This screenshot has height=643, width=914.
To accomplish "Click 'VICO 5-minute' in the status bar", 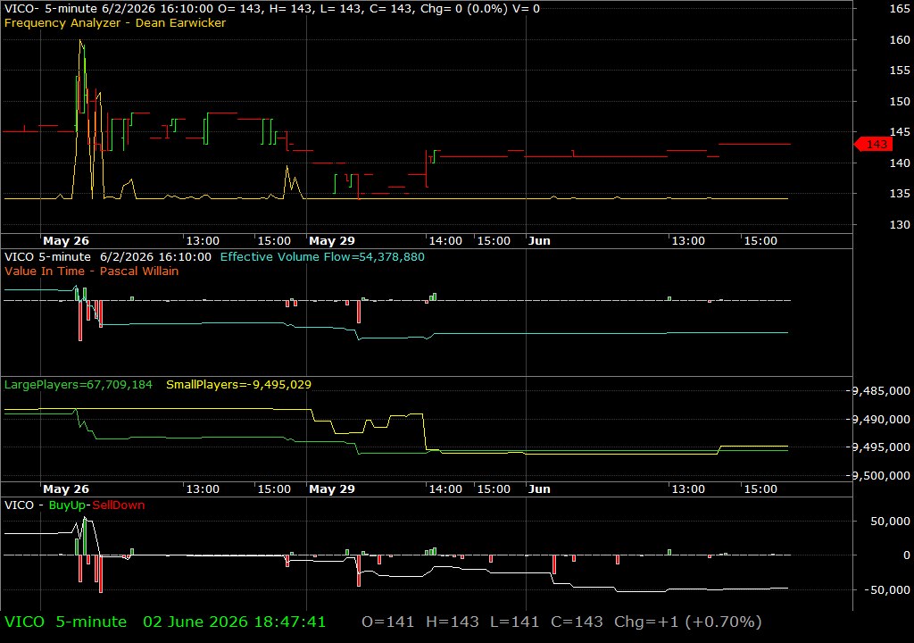I will tap(65, 622).
